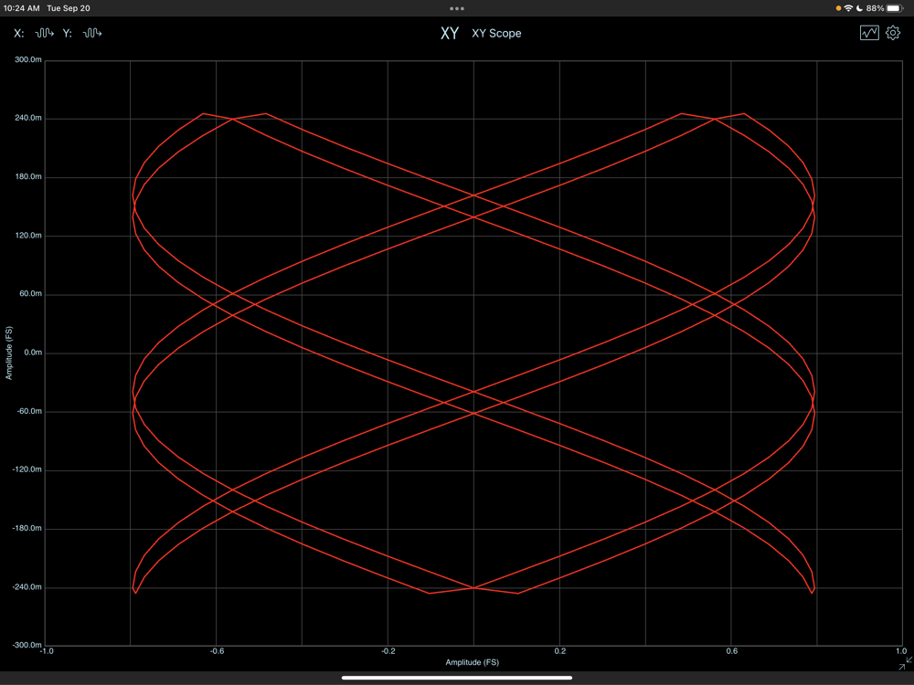Tap the orange microphone indicator dot
The width and height of the screenshot is (914, 685).
pos(838,8)
